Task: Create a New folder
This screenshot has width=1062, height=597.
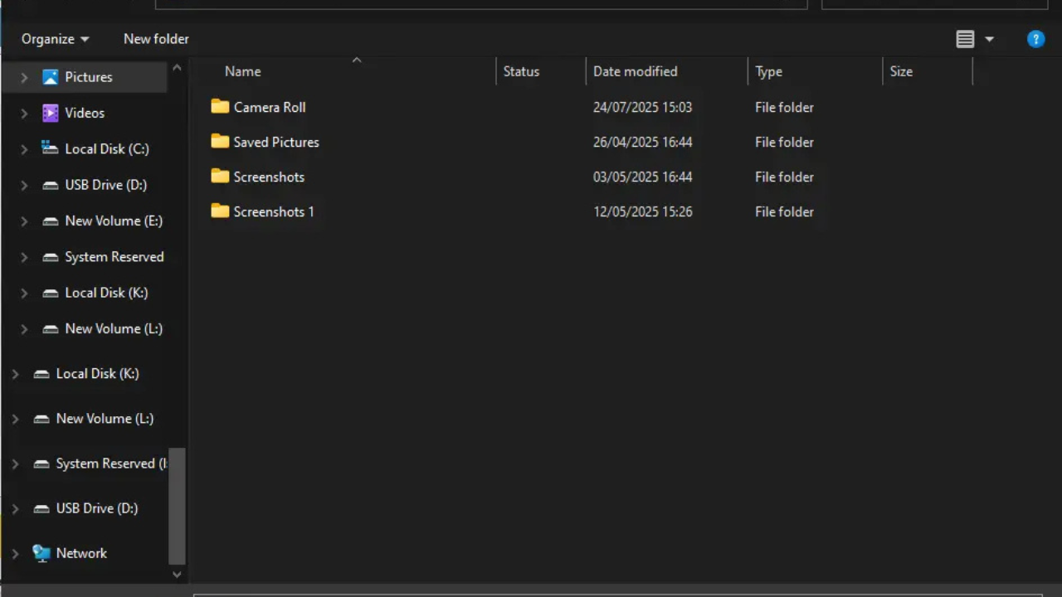Action: pos(156,38)
